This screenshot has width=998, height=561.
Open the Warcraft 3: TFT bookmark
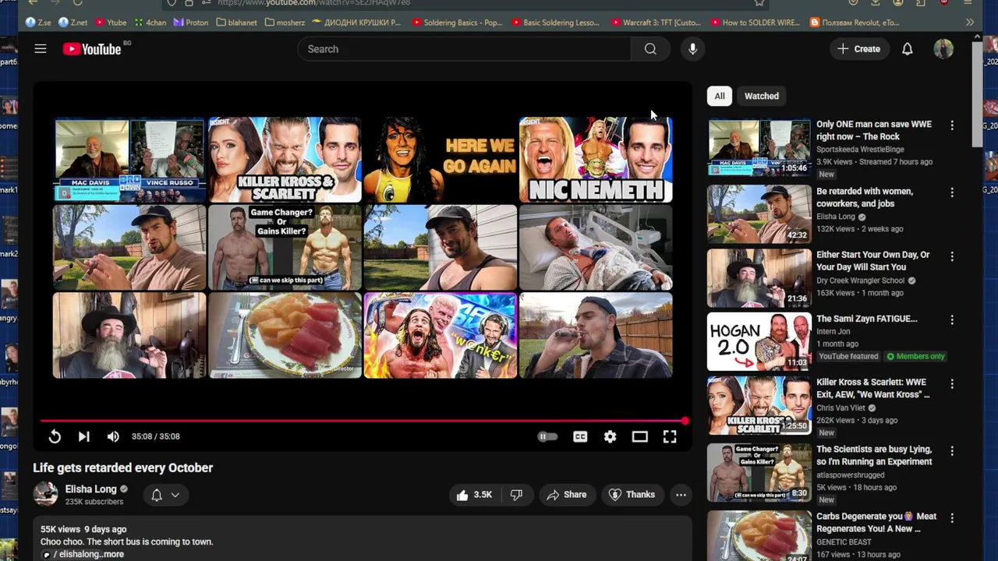pyautogui.click(x=655, y=23)
